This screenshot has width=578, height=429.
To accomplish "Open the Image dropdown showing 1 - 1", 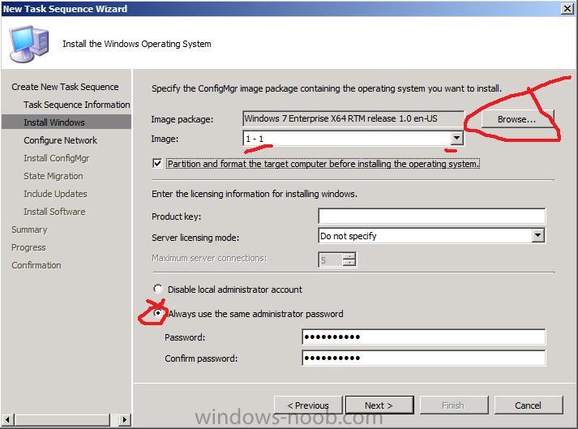I will pos(456,138).
